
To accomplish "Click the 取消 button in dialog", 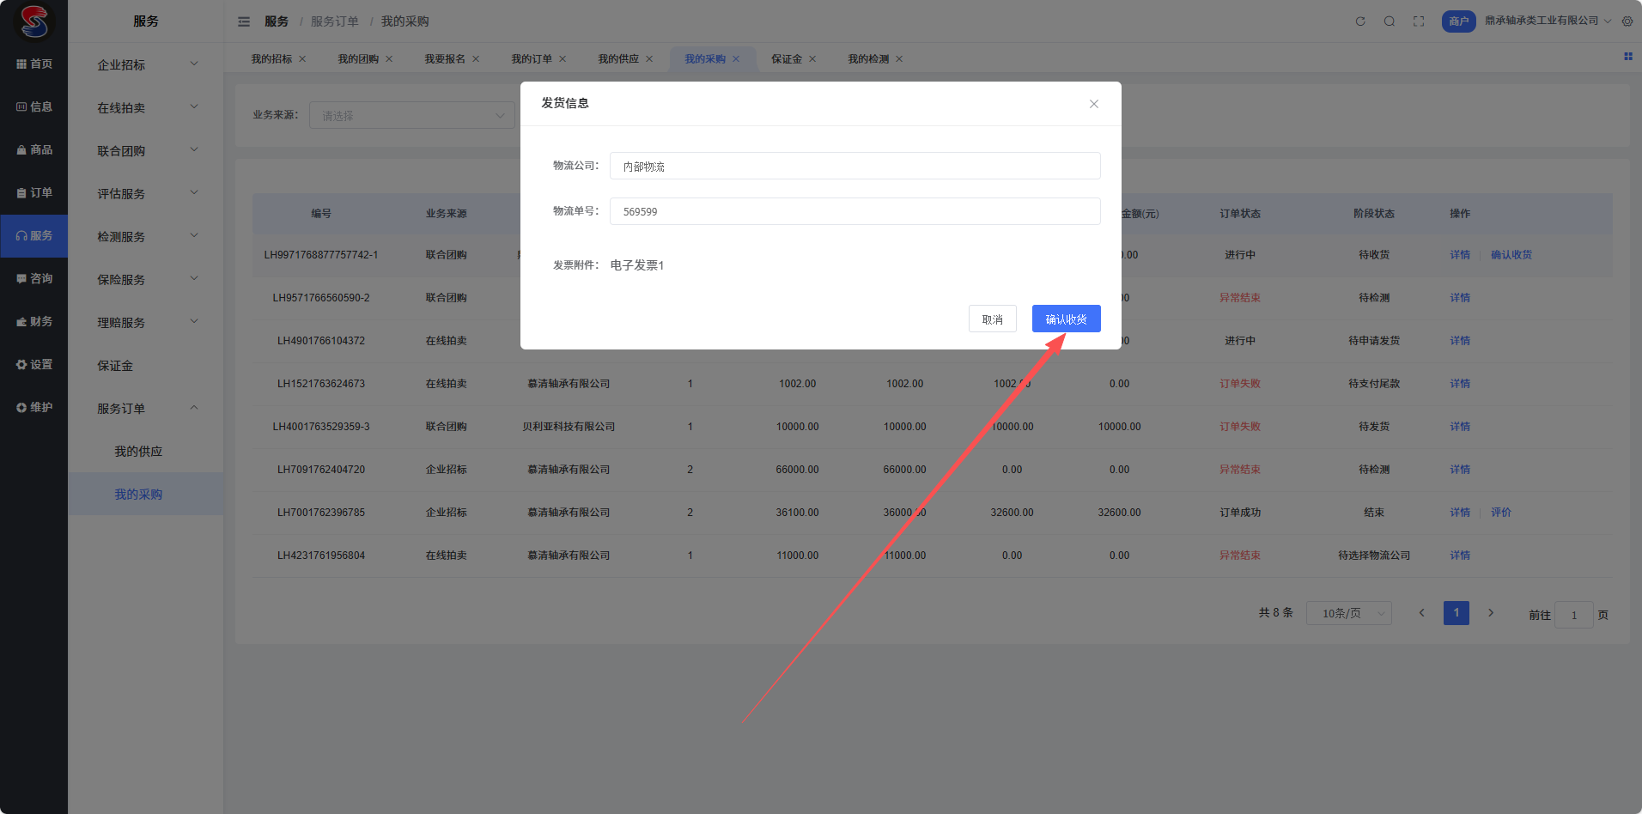I will [992, 319].
